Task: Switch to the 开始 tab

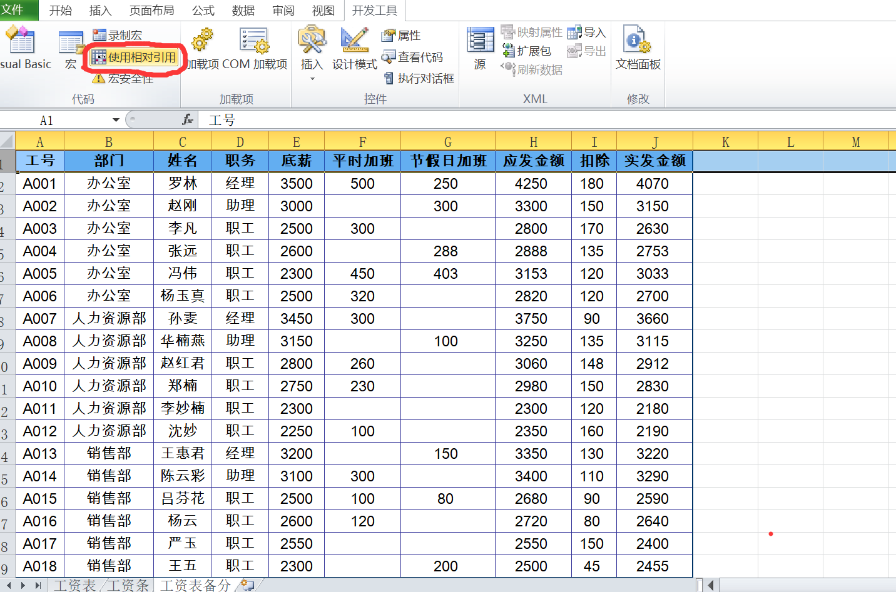Action: [61, 11]
